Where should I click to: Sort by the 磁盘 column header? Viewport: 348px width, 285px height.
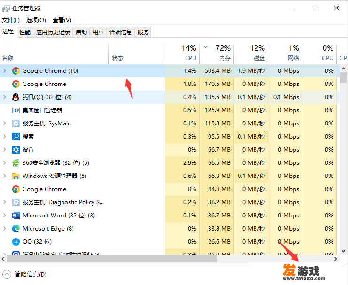tap(251, 53)
